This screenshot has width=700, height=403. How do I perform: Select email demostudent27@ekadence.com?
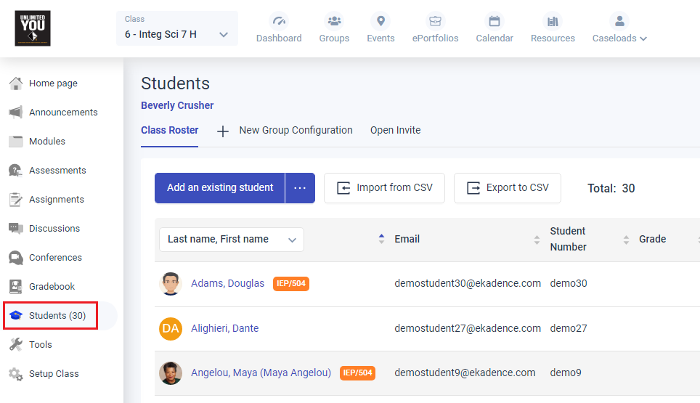(x=468, y=328)
